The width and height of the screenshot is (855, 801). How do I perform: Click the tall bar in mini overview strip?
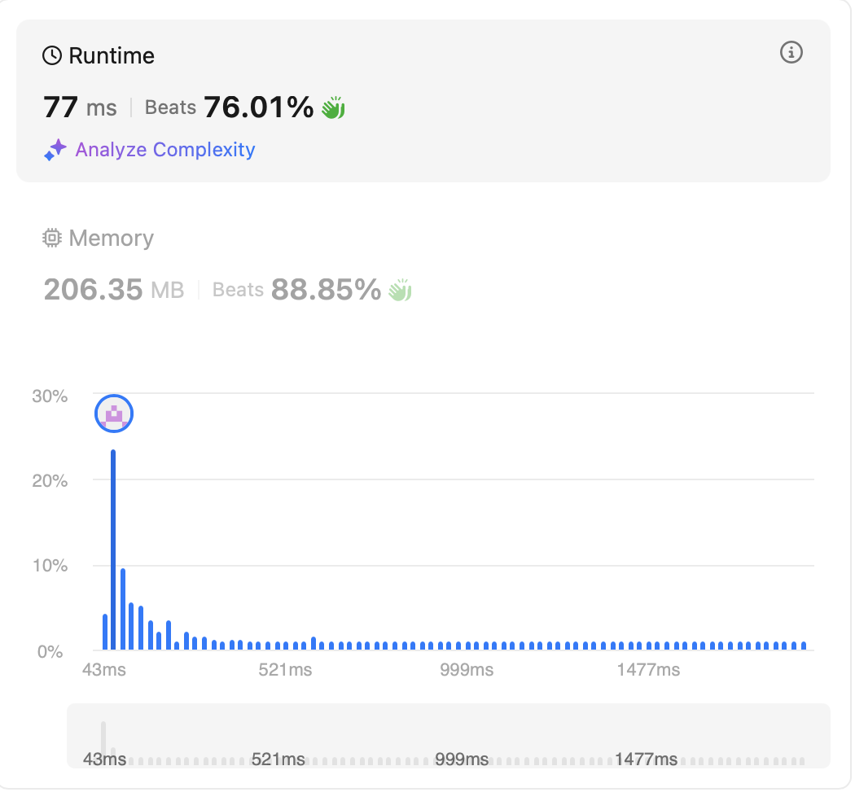103,742
